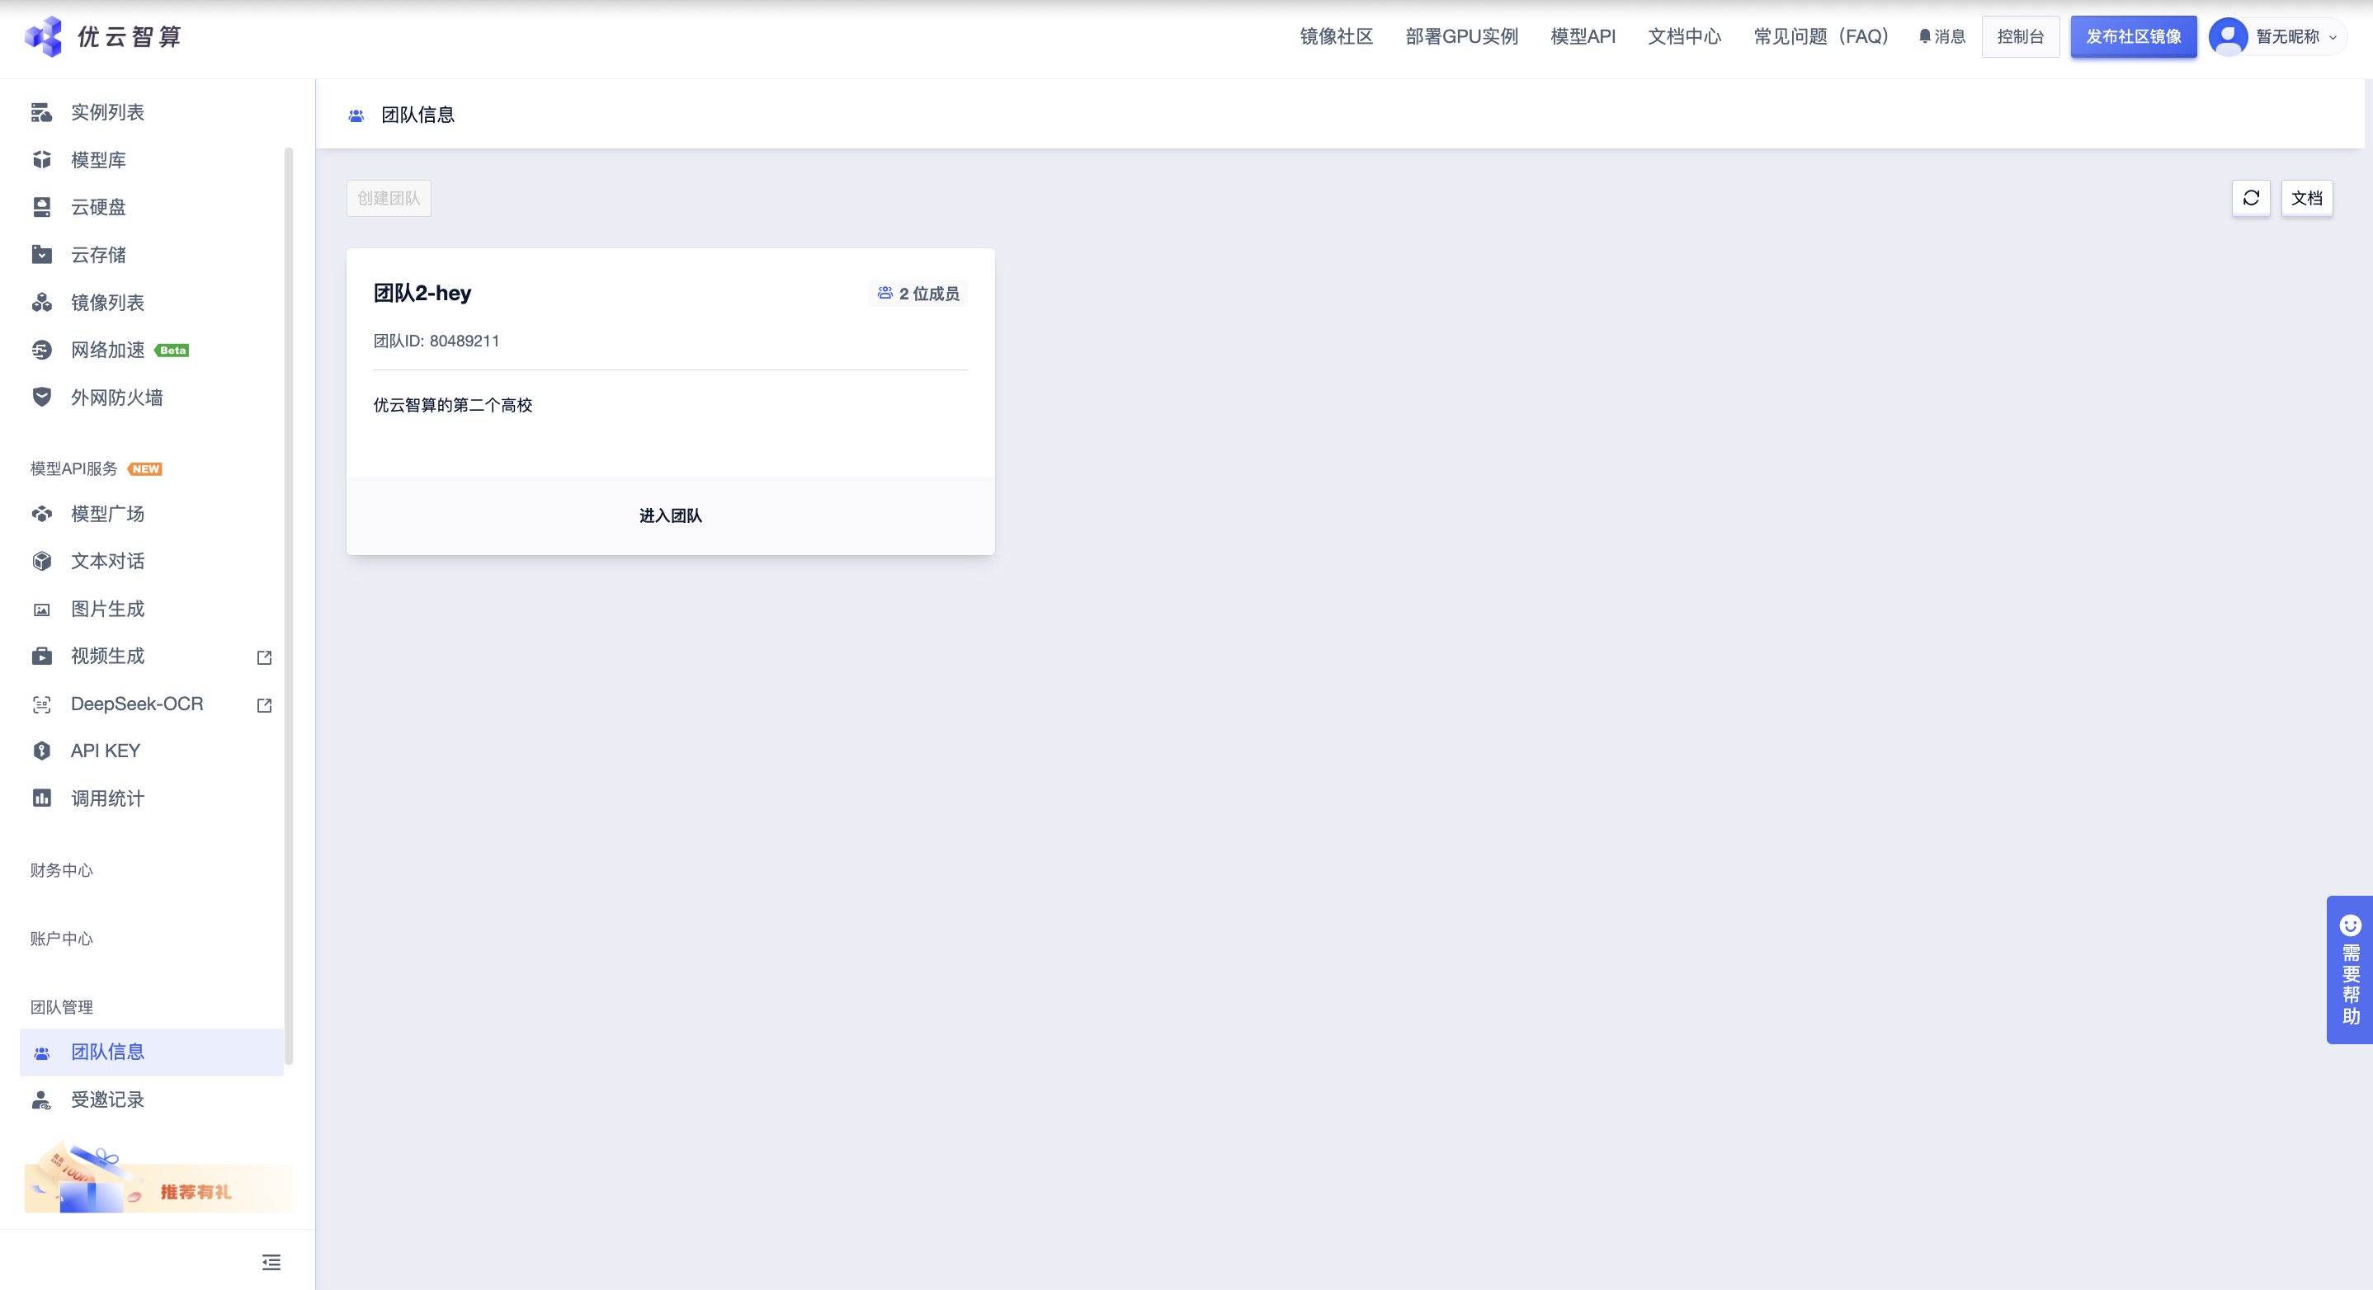This screenshot has width=2373, height=1290.
Task: Expand the 财务中心 sidebar section
Action: 62,870
